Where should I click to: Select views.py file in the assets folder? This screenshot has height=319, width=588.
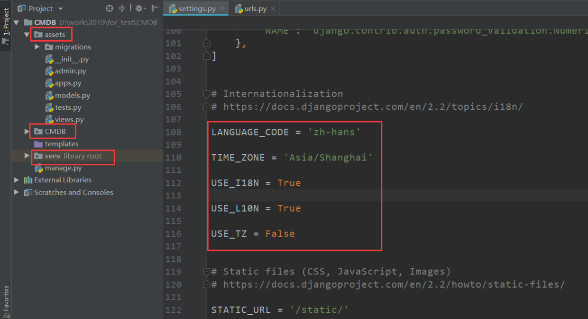coord(69,120)
